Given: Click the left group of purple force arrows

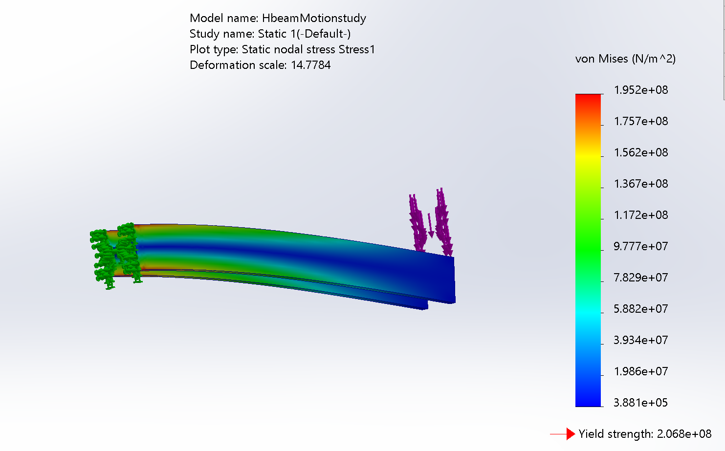Looking at the screenshot, I should pos(417,222).
